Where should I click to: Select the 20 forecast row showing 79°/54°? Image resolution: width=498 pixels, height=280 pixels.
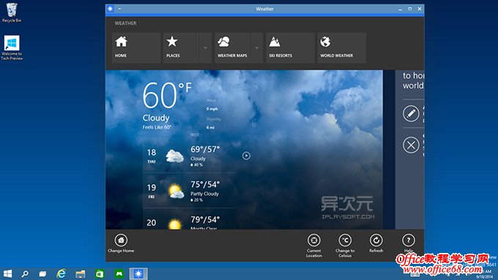(x=189, y=219)
